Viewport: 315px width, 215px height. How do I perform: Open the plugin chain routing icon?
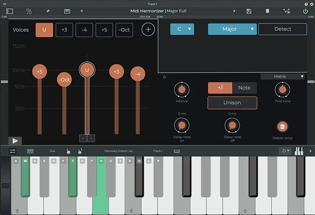tap(29, 11)
